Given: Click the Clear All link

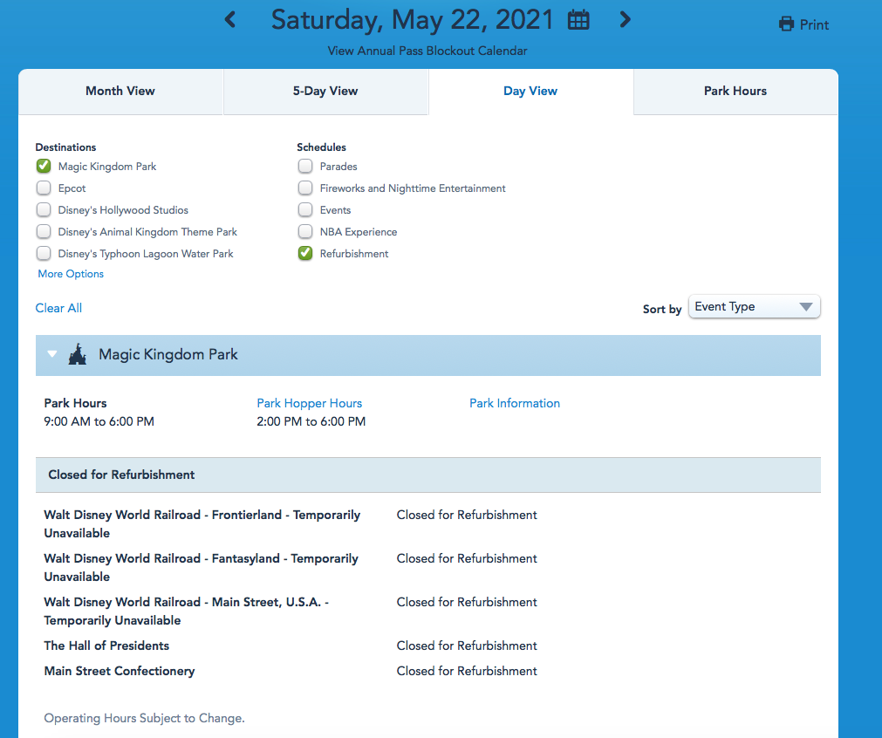Looking at the screenshot, I should 58,308.
